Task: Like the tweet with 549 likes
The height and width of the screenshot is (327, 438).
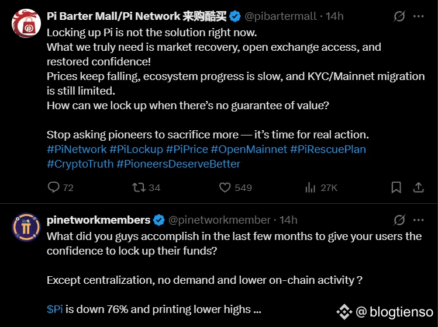Action: 225,187
